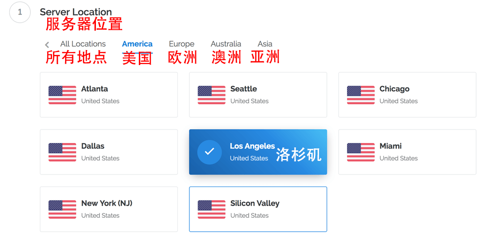Click the step 1 number circle
The height and width of the screenshot is (238, 482).
click(20, 13)
